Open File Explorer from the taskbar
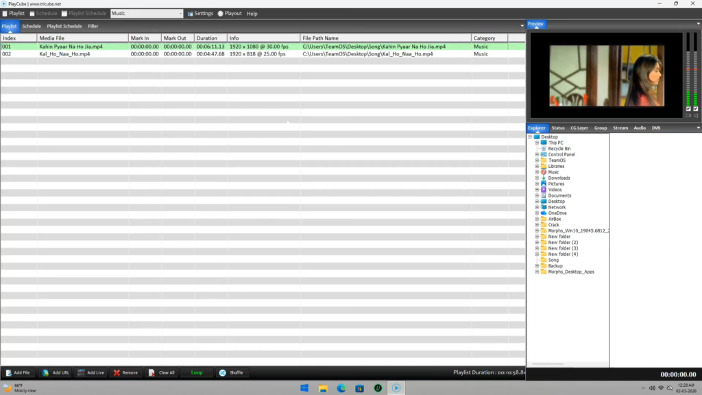Screen dimensions: 702x395 point(323,388)
